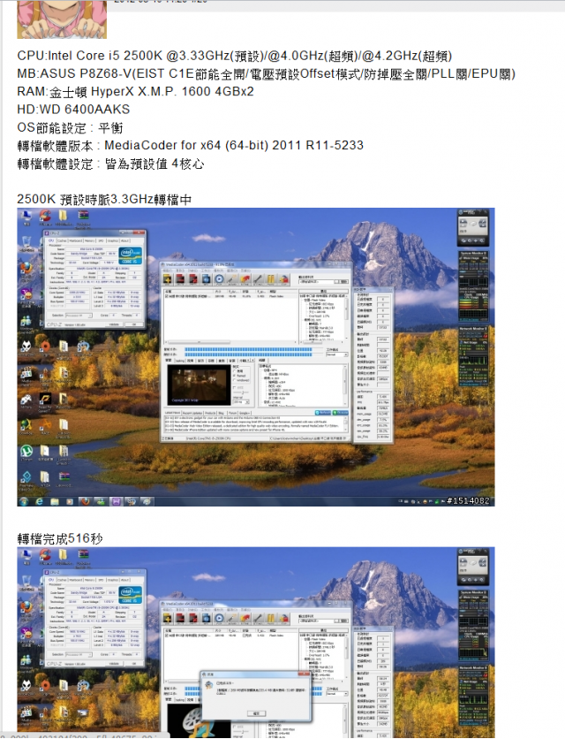Click the info icon in second screenshot's completion dialog

pos(209,685)
